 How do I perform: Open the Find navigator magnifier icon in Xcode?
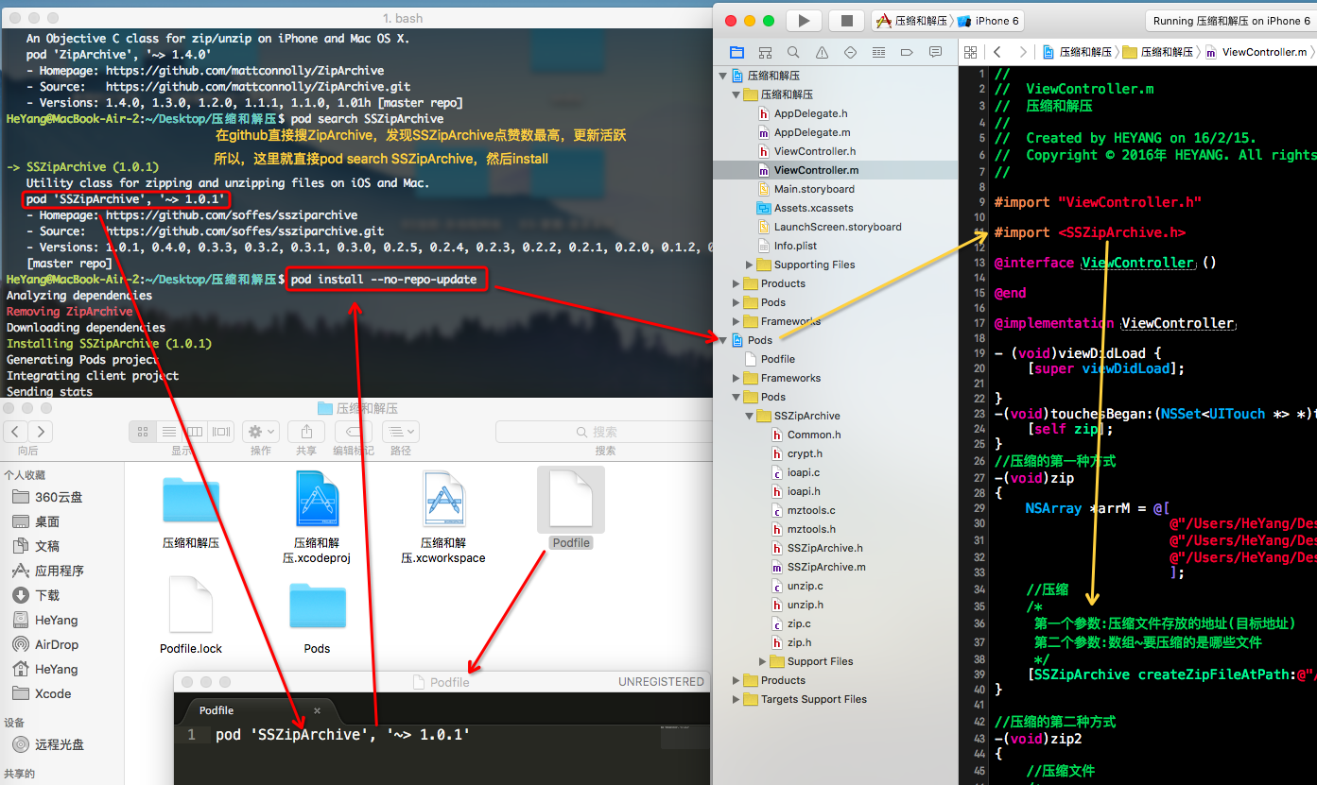coord(793,52)
